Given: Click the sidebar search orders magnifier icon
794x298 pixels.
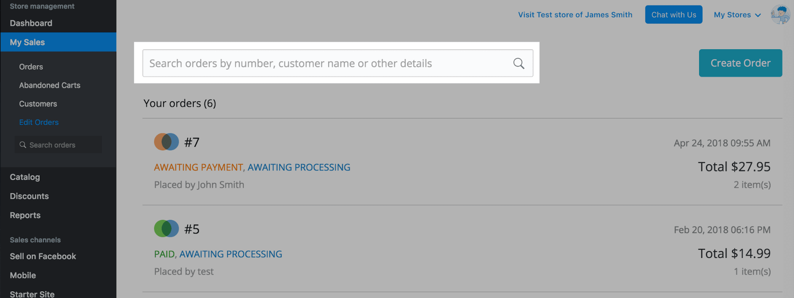Looking at the screenshot, I should (x=23, y=145).
